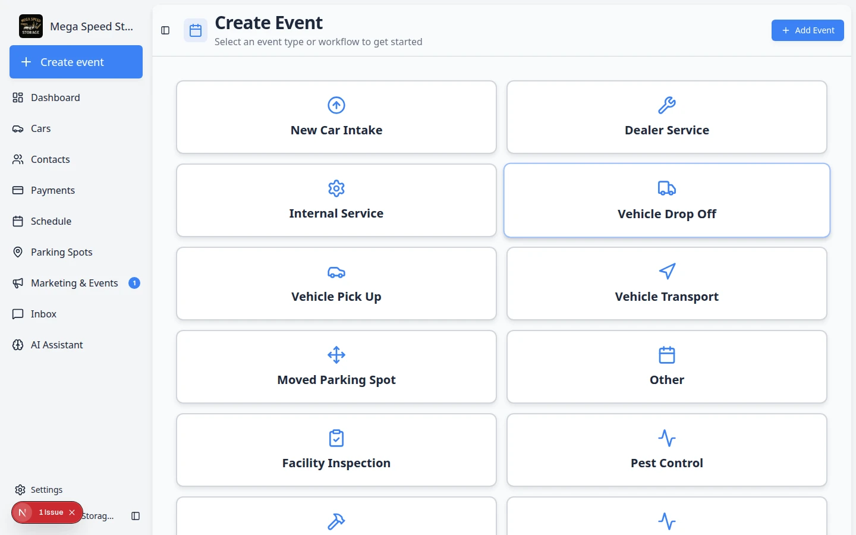856x535 pixels.
Task: Select Vehicle Pick Up event card
Action: 336,284
